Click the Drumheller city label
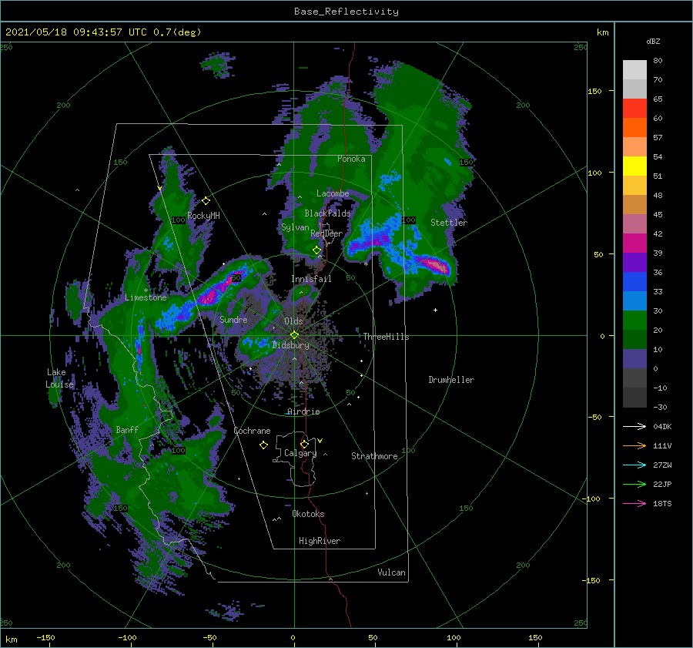The height and width of the screenshot is (648, 693). (x=451, y=380)
